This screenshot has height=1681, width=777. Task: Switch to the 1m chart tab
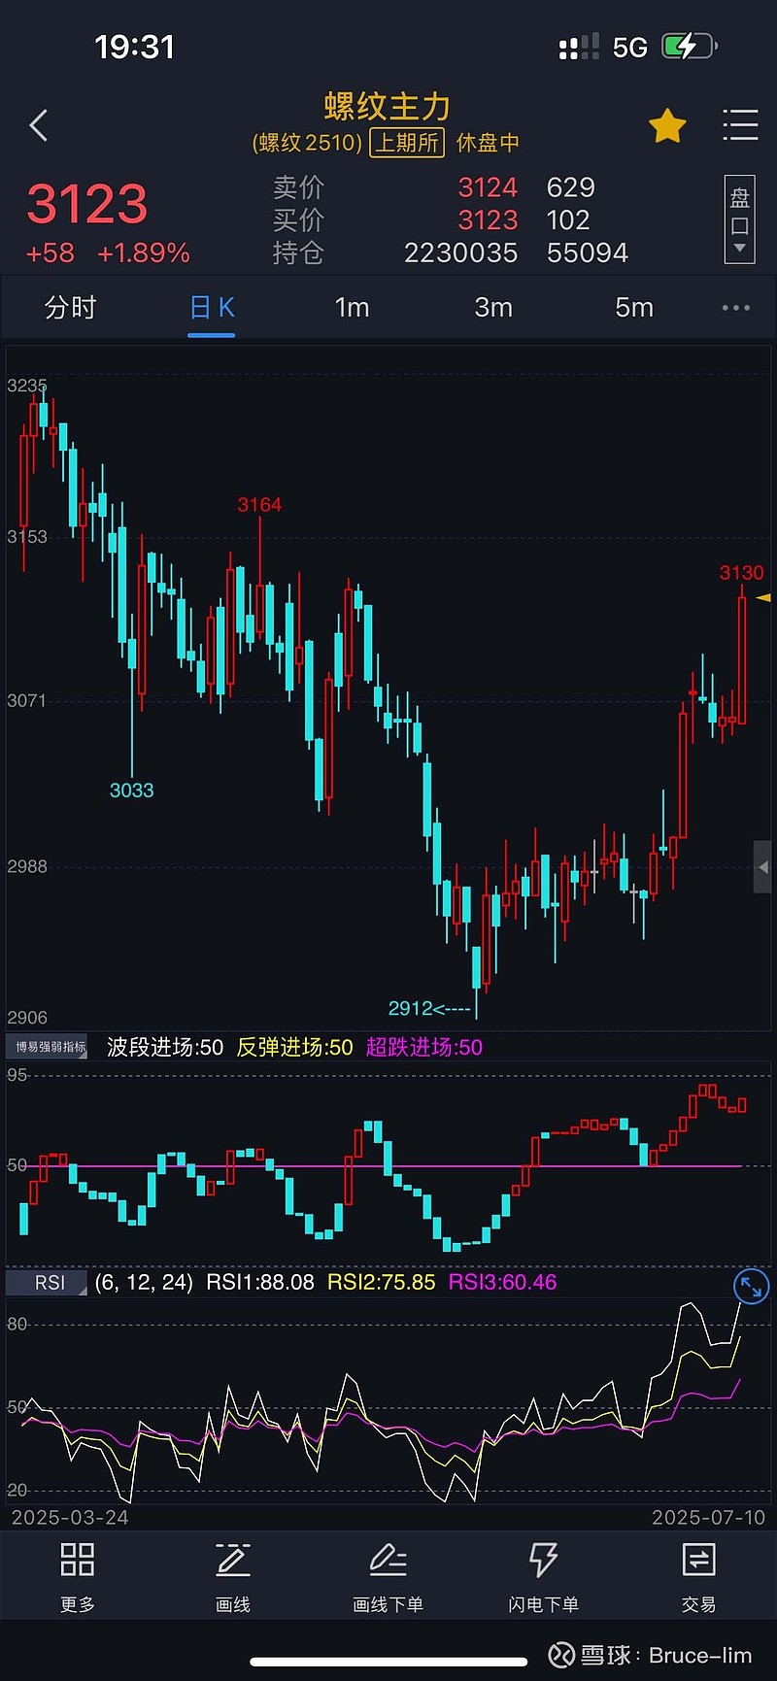pyautogui.click(x=352, y=308)
